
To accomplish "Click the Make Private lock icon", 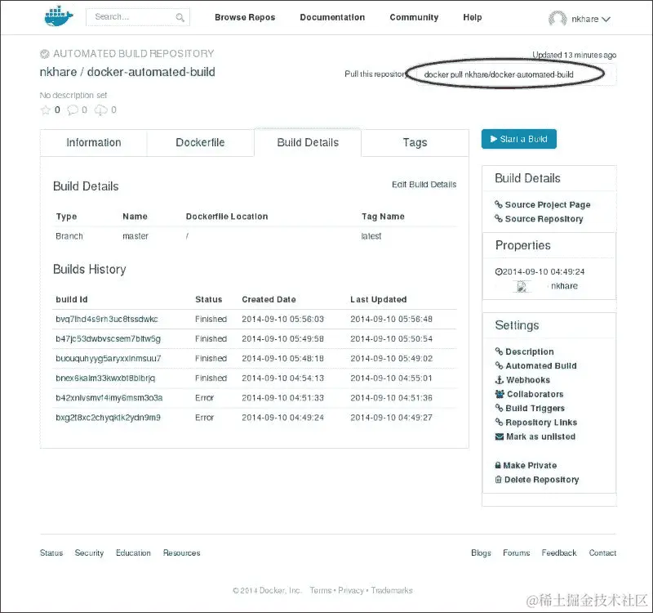I will point(498,465).
